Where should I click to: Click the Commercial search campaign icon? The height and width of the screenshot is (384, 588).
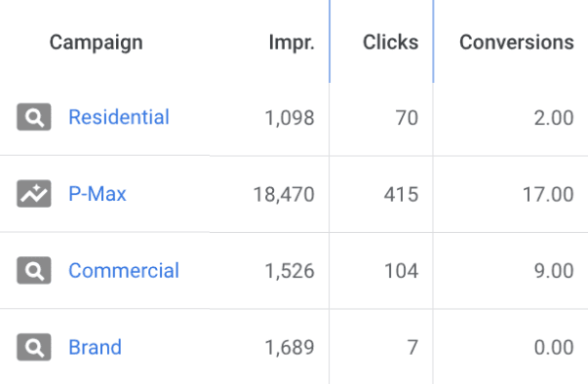34,270
